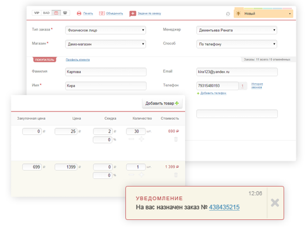Image resolution: width=307 pixels, height=227 pixels.
Task: Click the Email input field
Action: (237, 72)
